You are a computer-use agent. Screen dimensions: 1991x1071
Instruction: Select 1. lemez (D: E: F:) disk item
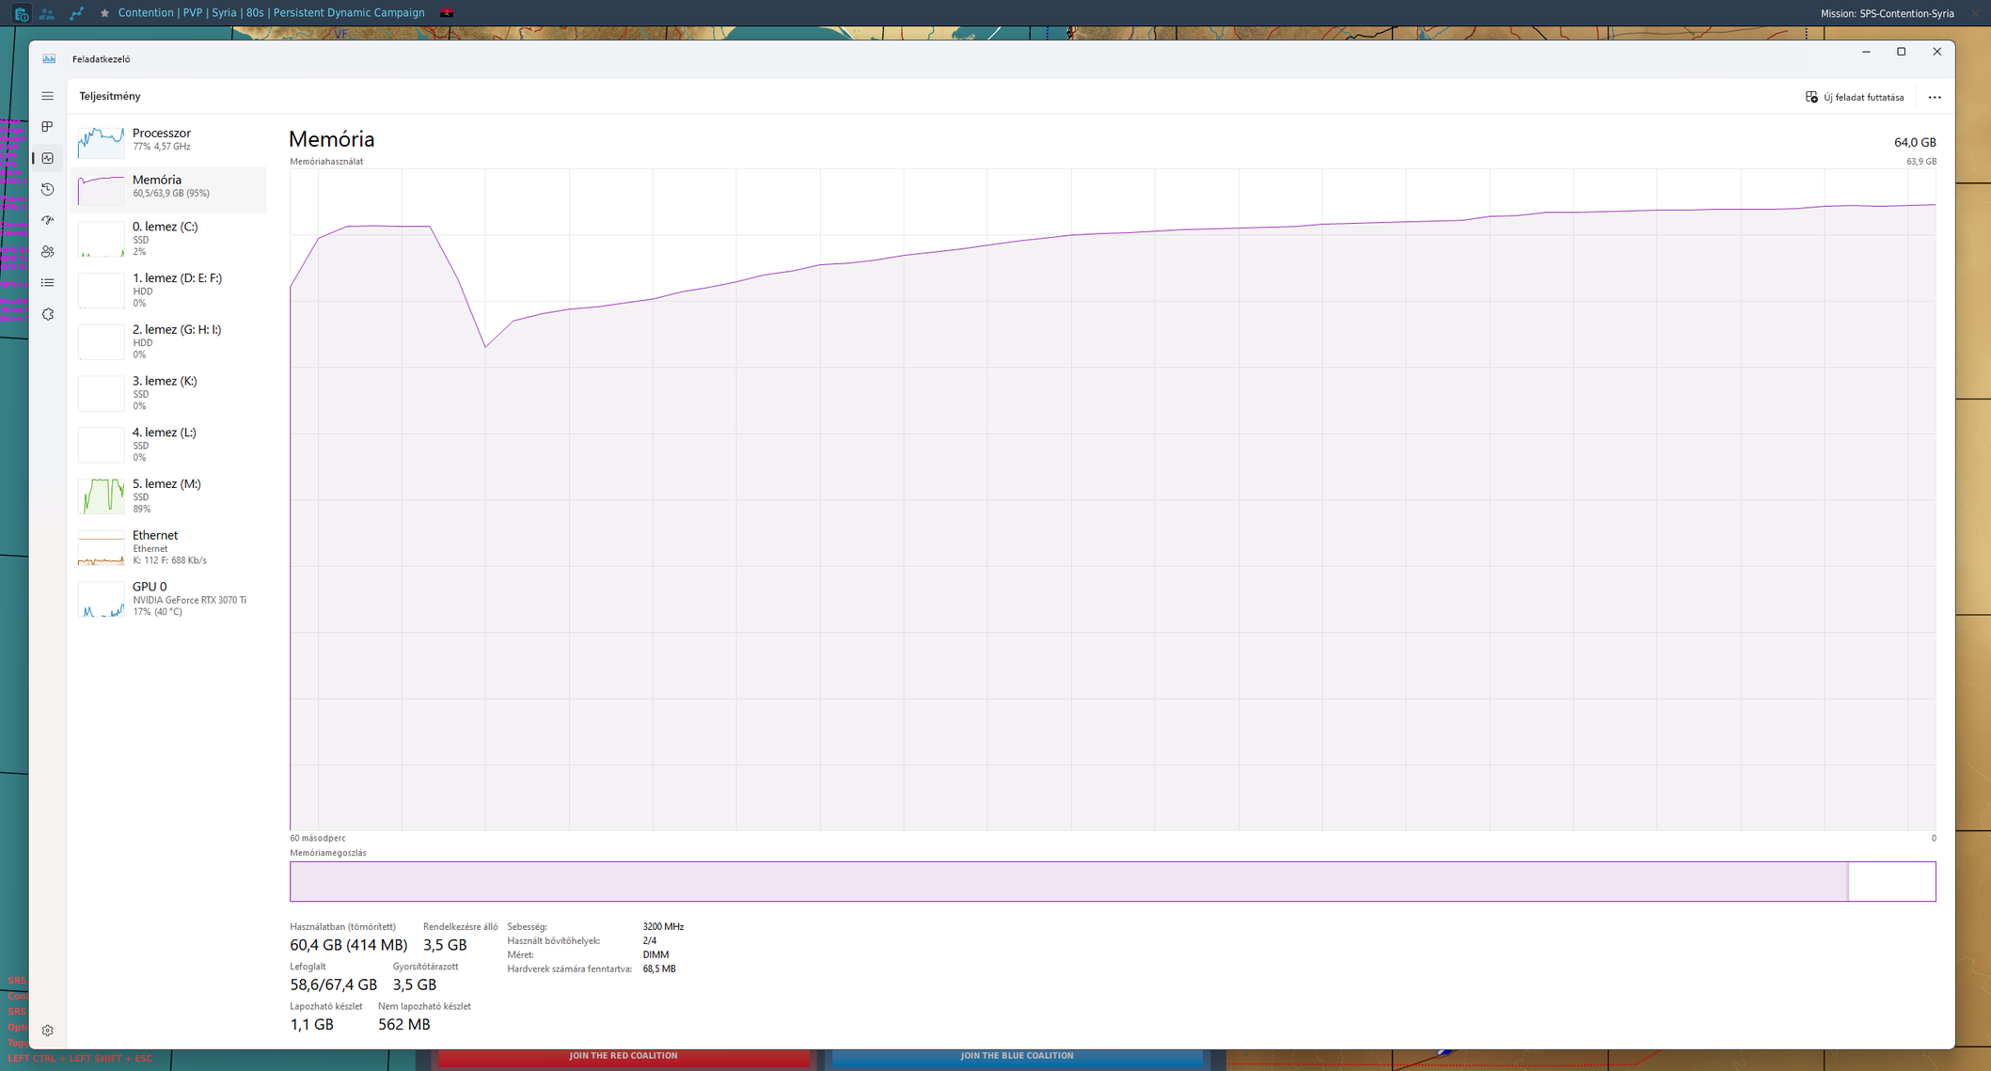[x=168, y=291]
